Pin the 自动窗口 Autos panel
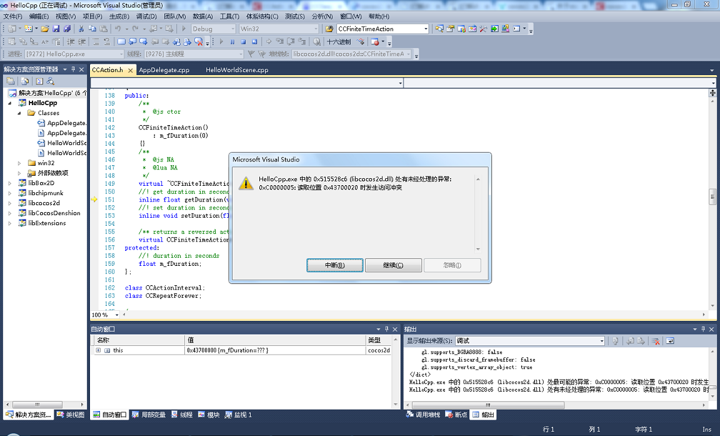The image size is (720, 436). pyautogui.click(x=387, y=329)
